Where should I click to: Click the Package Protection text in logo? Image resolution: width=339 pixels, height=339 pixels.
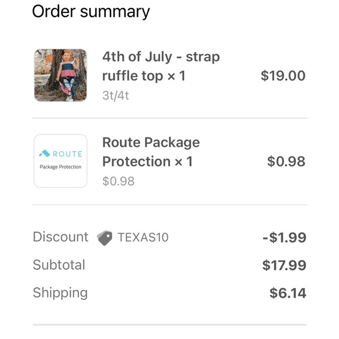coord(61,167)
